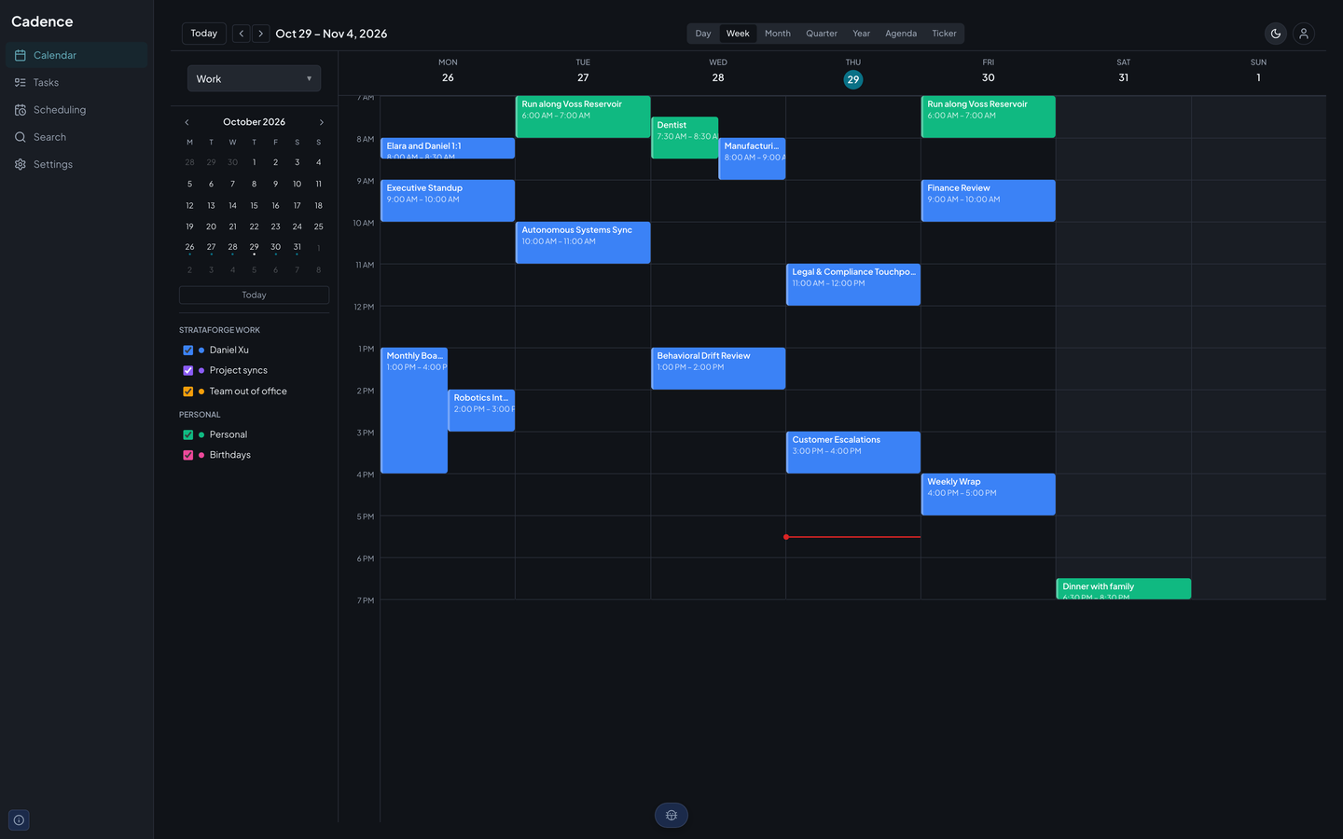
Task: Open the Monthly Board event
Action: coord(414,410)
